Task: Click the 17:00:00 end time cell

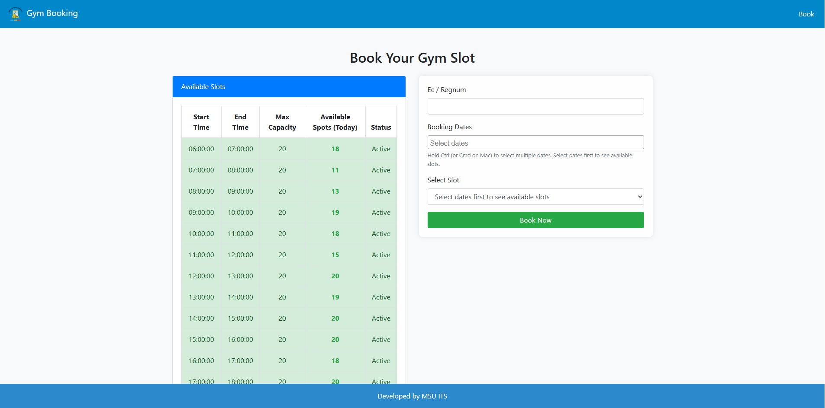Action: 240,361
